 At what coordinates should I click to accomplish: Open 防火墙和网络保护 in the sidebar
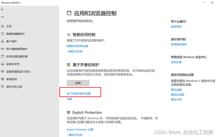point(17,49)
